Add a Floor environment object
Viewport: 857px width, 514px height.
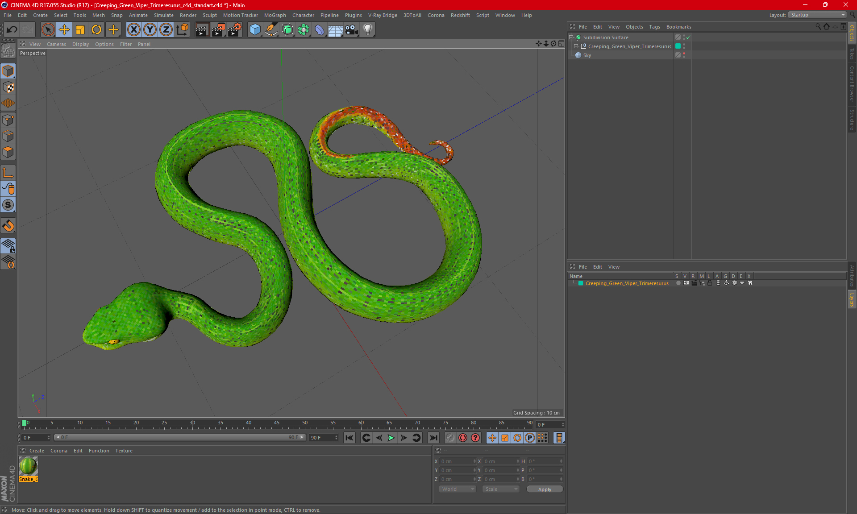336,30
